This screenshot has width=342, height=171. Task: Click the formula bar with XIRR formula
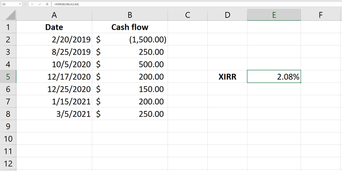[x=196, y=4]
